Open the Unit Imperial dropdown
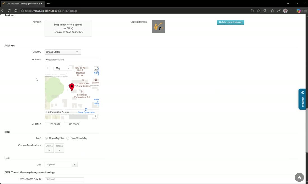308x184 pixels. point(61,164)
